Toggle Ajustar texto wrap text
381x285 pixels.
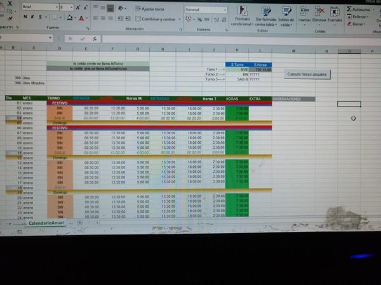tap(150, 9)
